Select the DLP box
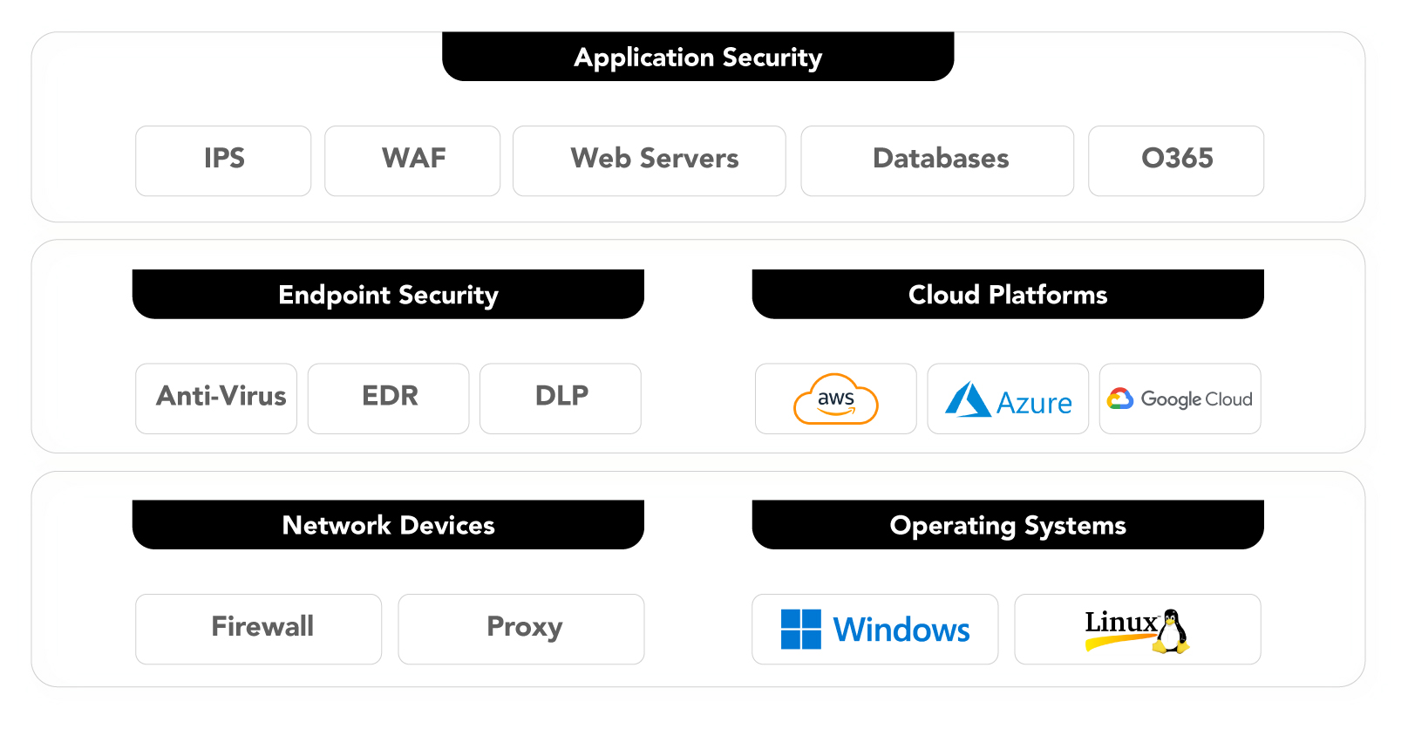 [x=561, y=399]
